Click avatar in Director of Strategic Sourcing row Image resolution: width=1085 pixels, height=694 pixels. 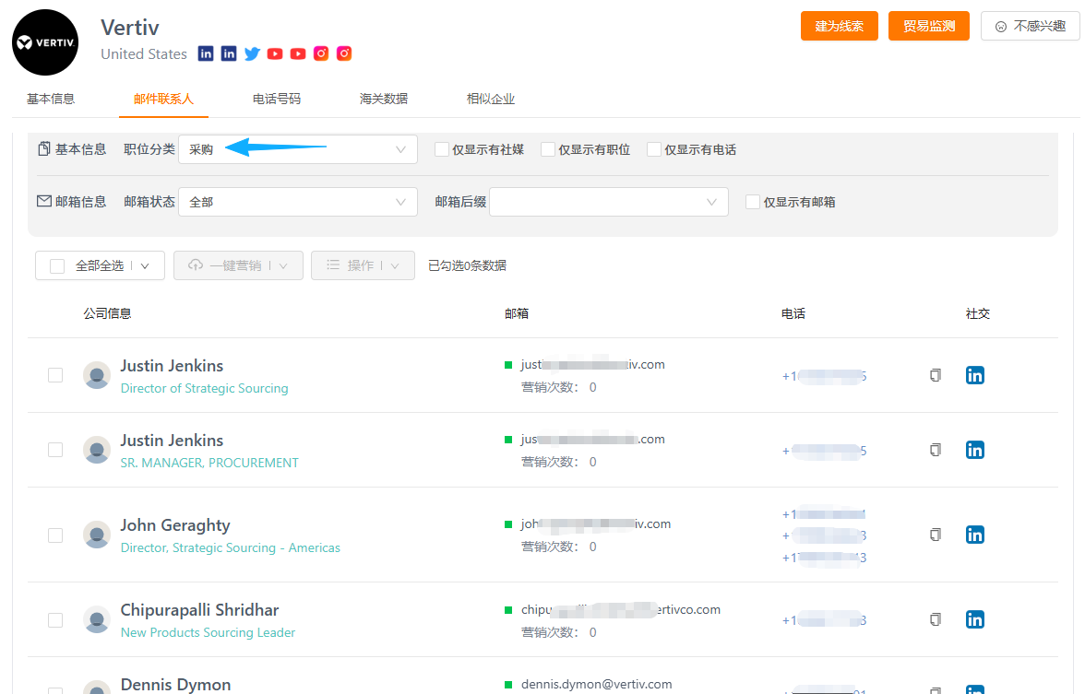pos(97,375)
